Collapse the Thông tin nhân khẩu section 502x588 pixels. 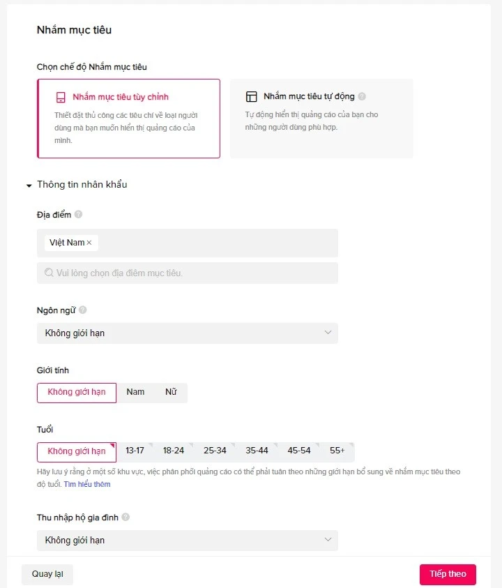(x=29, y=186)
